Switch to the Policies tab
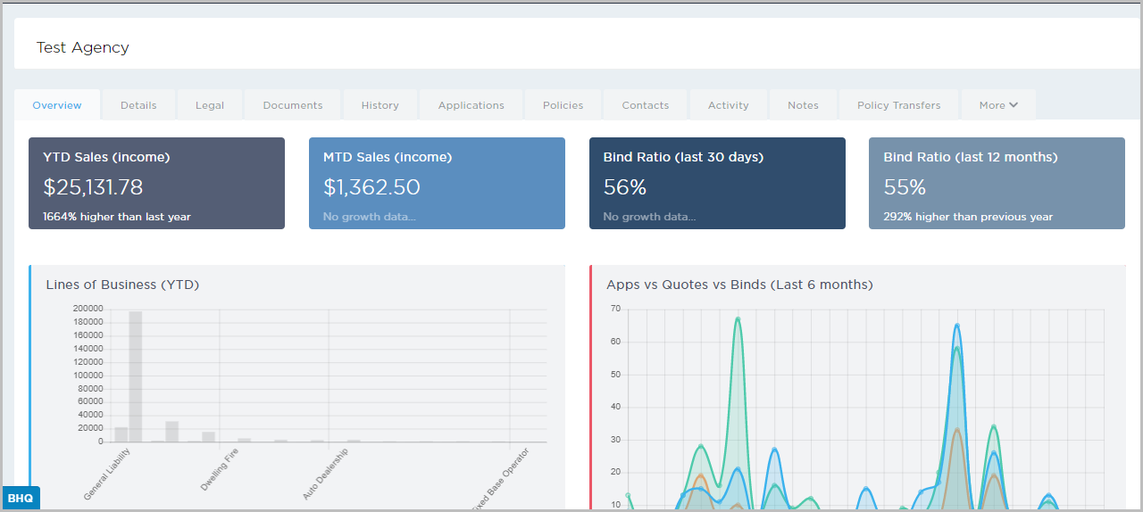 pos(563,105)
